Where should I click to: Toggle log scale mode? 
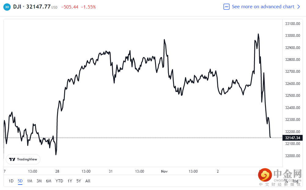(295, 181)
